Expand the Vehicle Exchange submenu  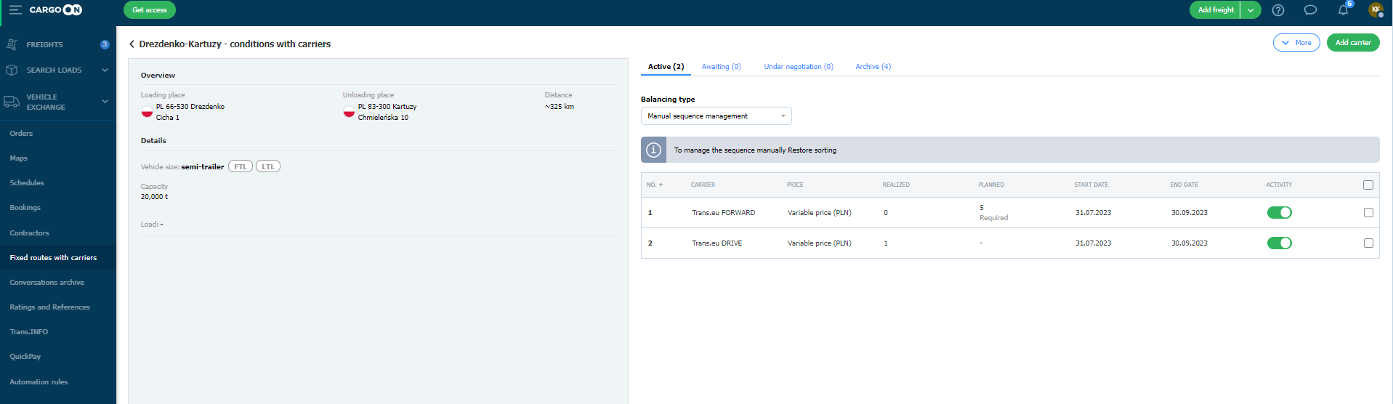pos(105,102)
